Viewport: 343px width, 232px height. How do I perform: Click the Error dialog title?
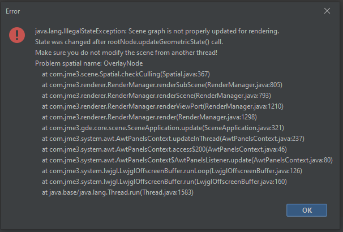click(12, 11)
